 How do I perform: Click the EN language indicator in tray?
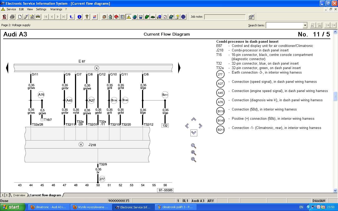pos(301,207)
